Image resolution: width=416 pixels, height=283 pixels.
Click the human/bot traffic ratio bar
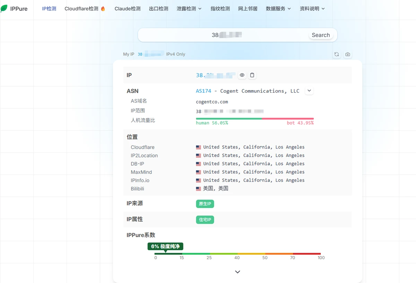pos(255,119)
